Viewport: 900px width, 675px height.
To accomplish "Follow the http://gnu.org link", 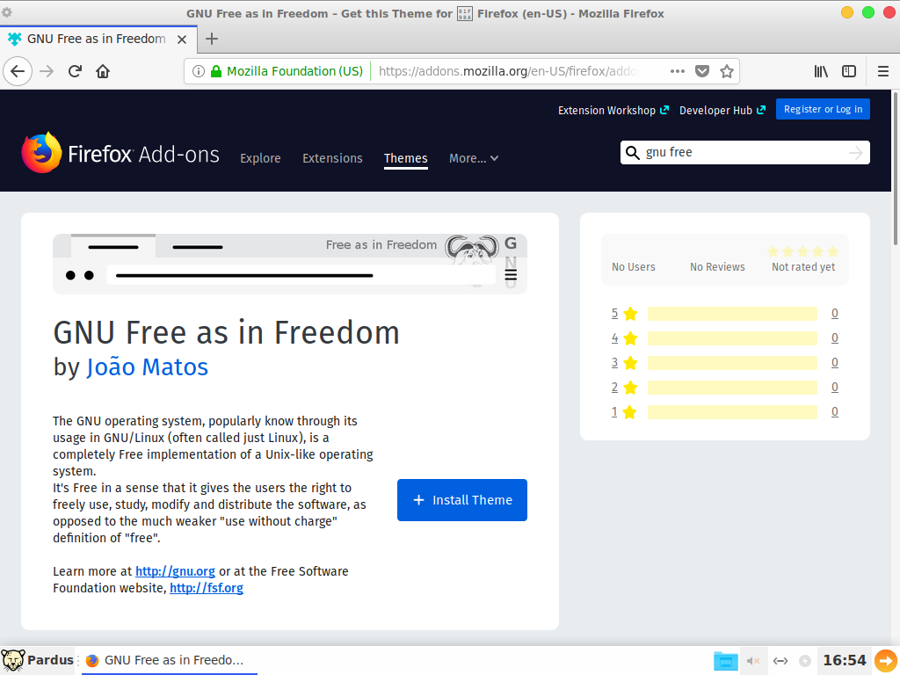I will [x=175, y=571].
